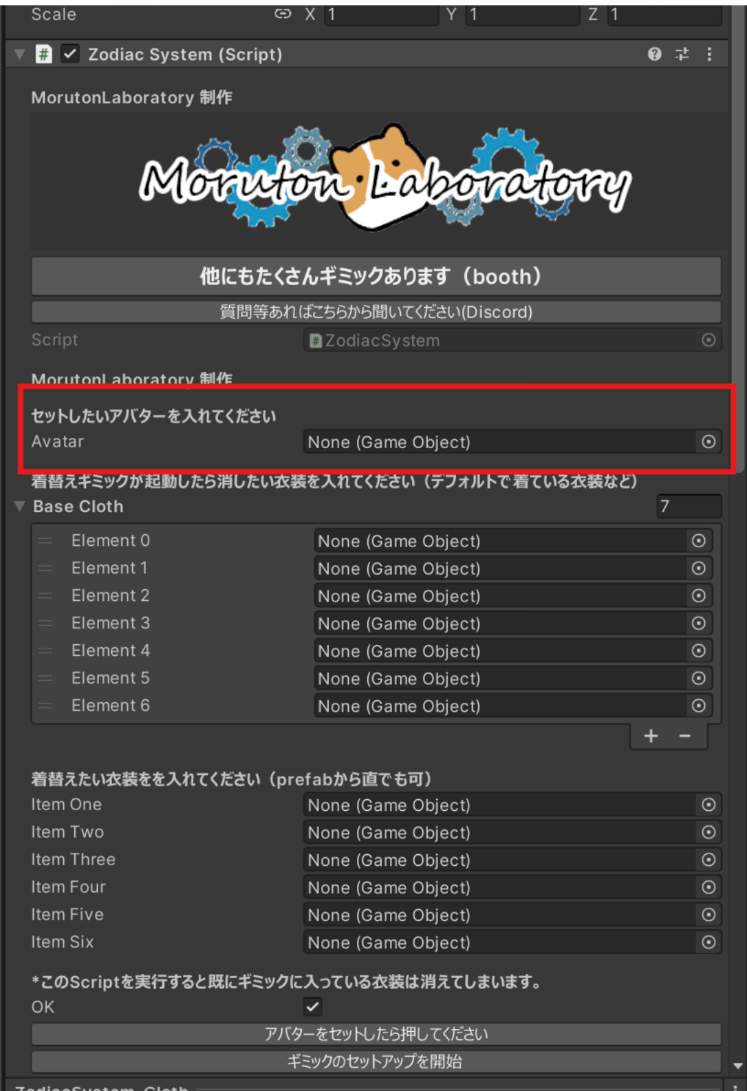Toggle scale proportions link icon
This screenshot has width=747, height=1091.
pos(283,14)
